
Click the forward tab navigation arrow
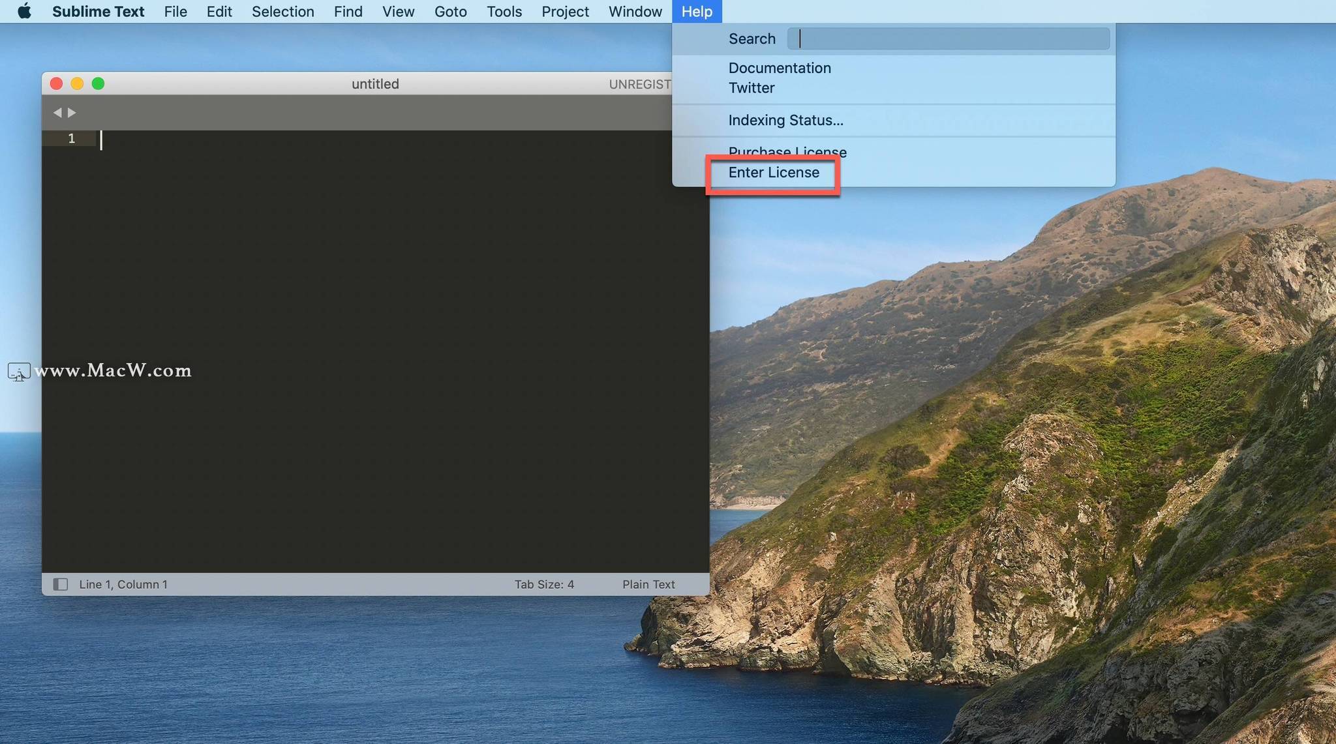click(x=72, y=113)
